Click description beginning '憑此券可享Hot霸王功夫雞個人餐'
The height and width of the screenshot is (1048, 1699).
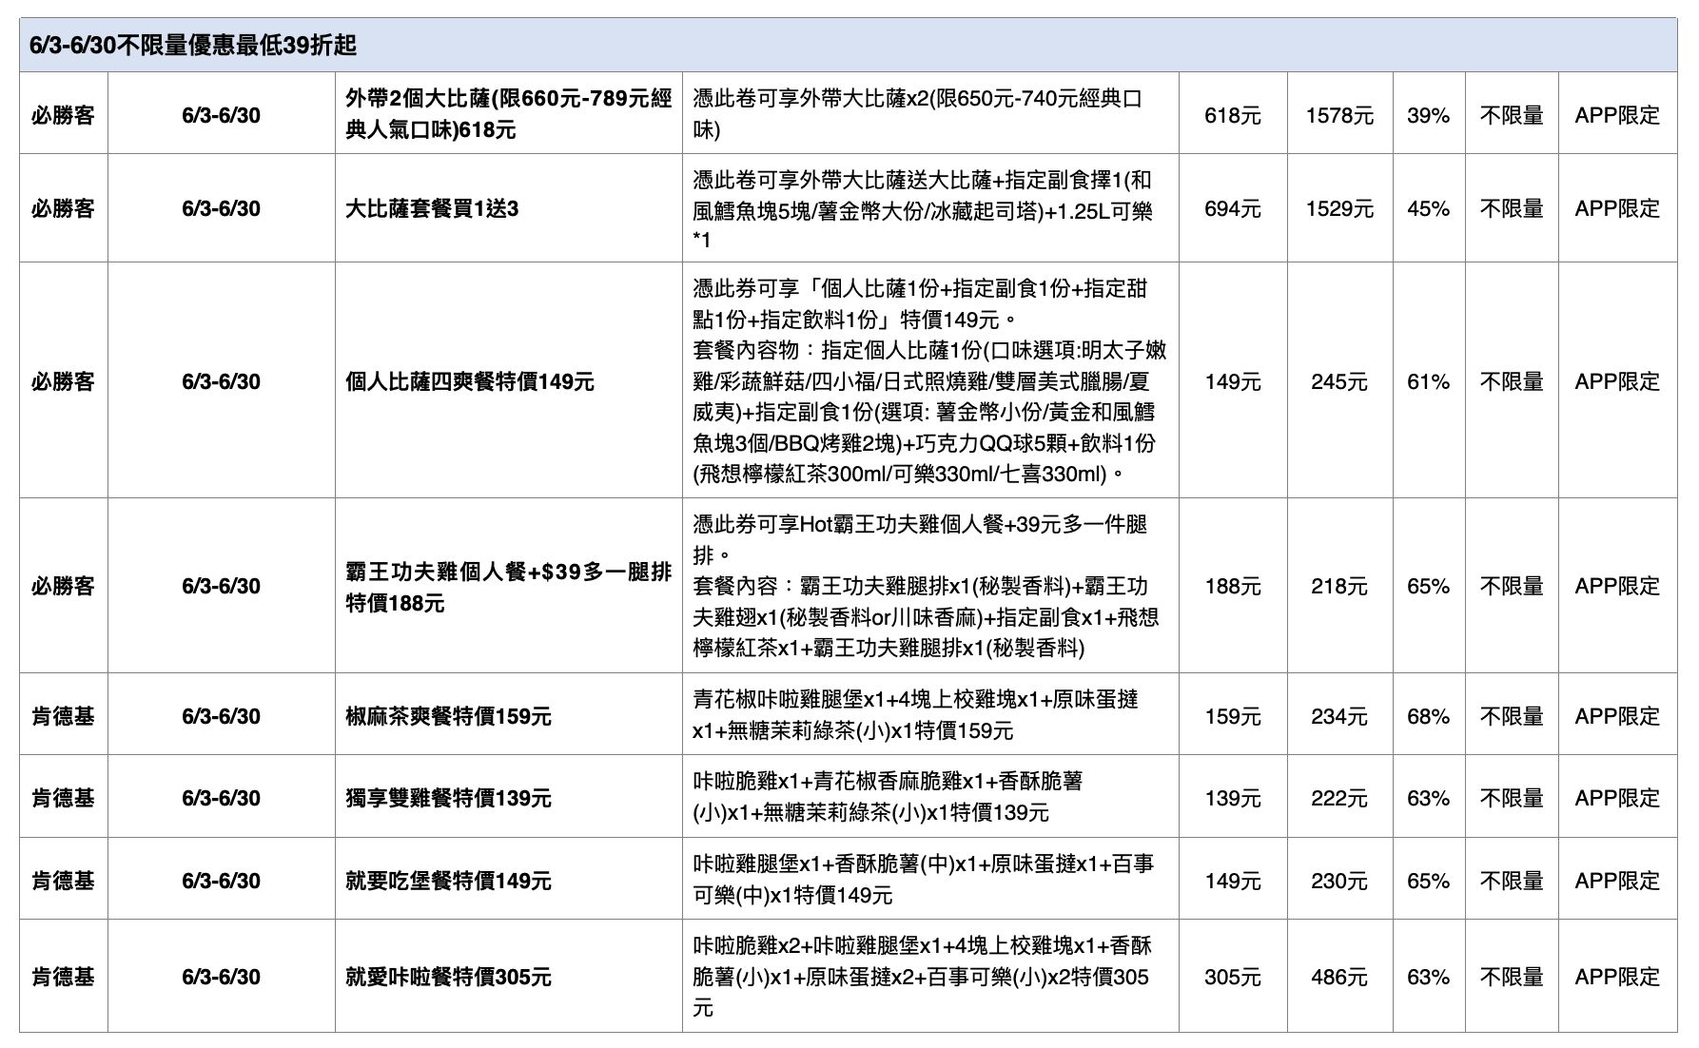pos(926,586)
